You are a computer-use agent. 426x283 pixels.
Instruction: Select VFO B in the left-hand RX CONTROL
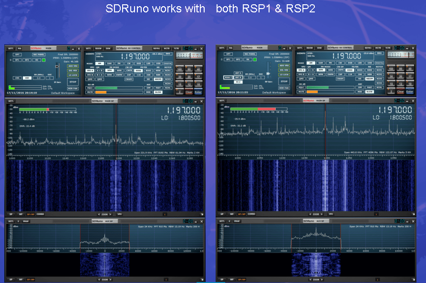pyautogui.click(x=90, y=75)
